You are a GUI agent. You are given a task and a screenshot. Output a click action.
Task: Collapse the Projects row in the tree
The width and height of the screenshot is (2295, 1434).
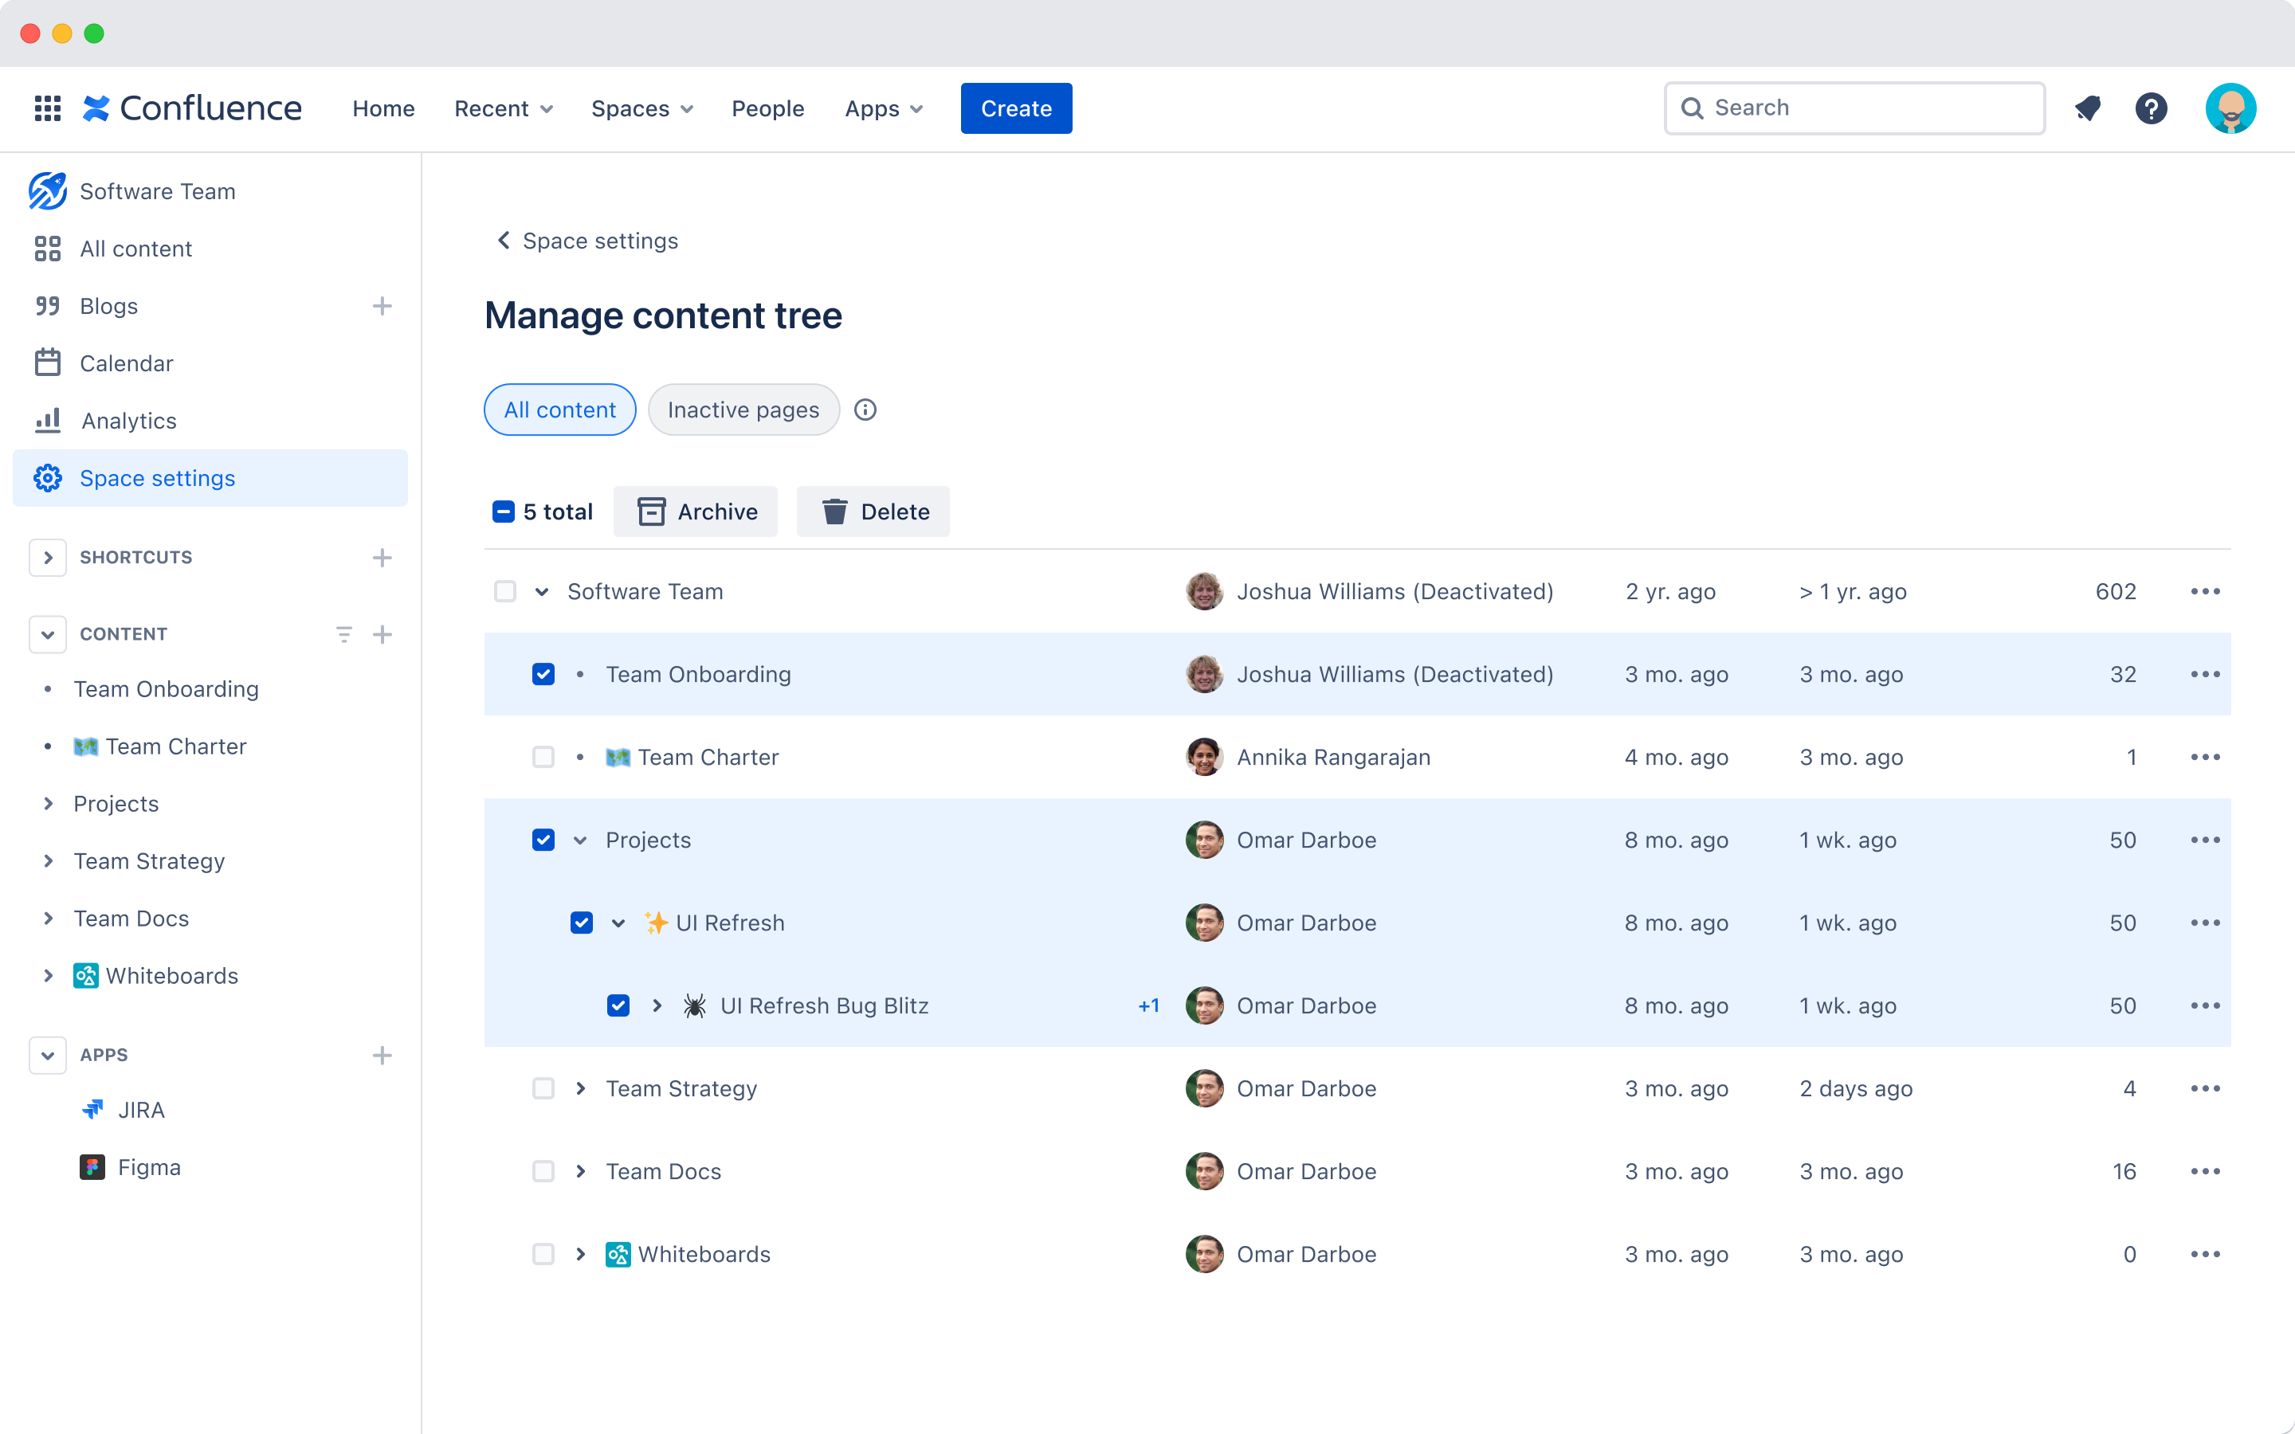click(x=579, y=840)
